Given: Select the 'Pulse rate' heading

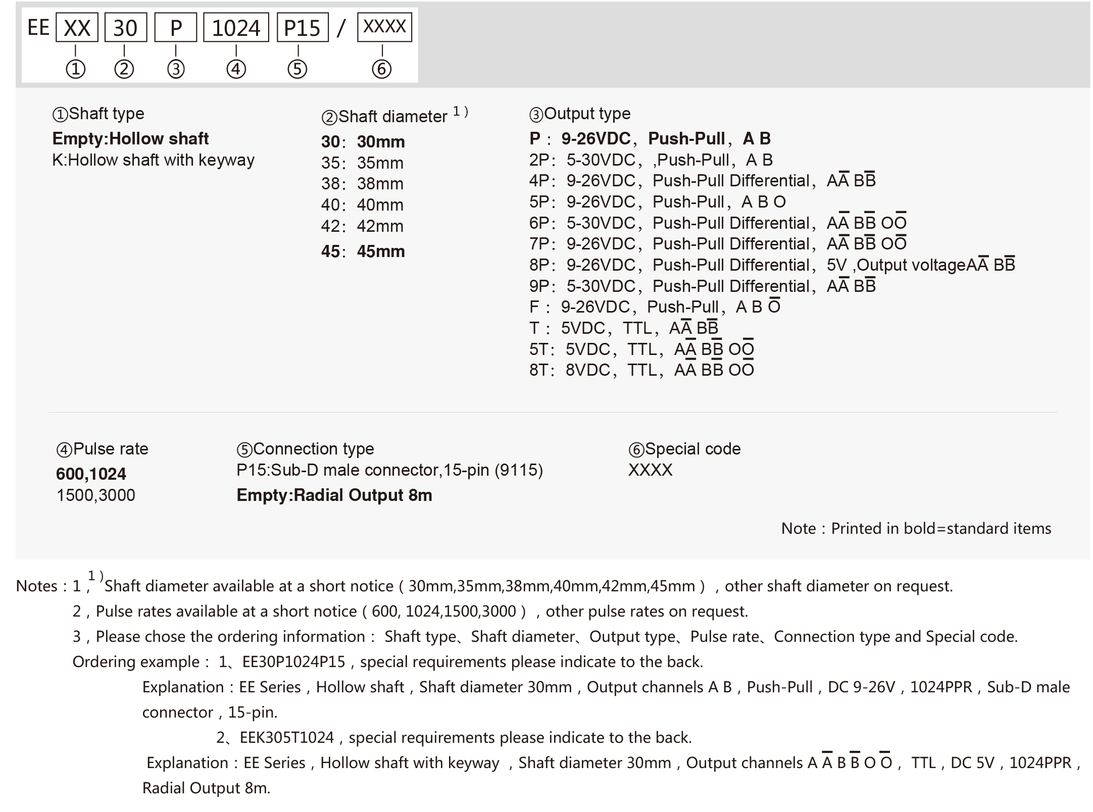Looking at the screenshot, I should tap(103, 449).
